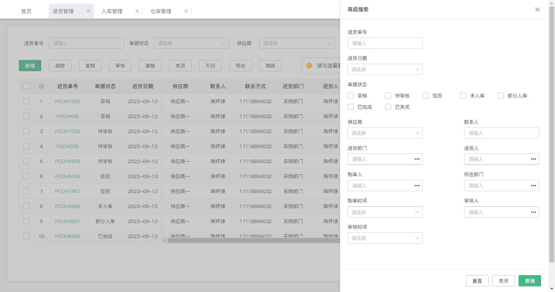Click the 删除 toolbar button
Viewport: 555px width, 292px height.
point(60,66)
